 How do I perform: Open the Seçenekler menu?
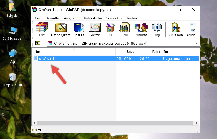pos(114,18)
